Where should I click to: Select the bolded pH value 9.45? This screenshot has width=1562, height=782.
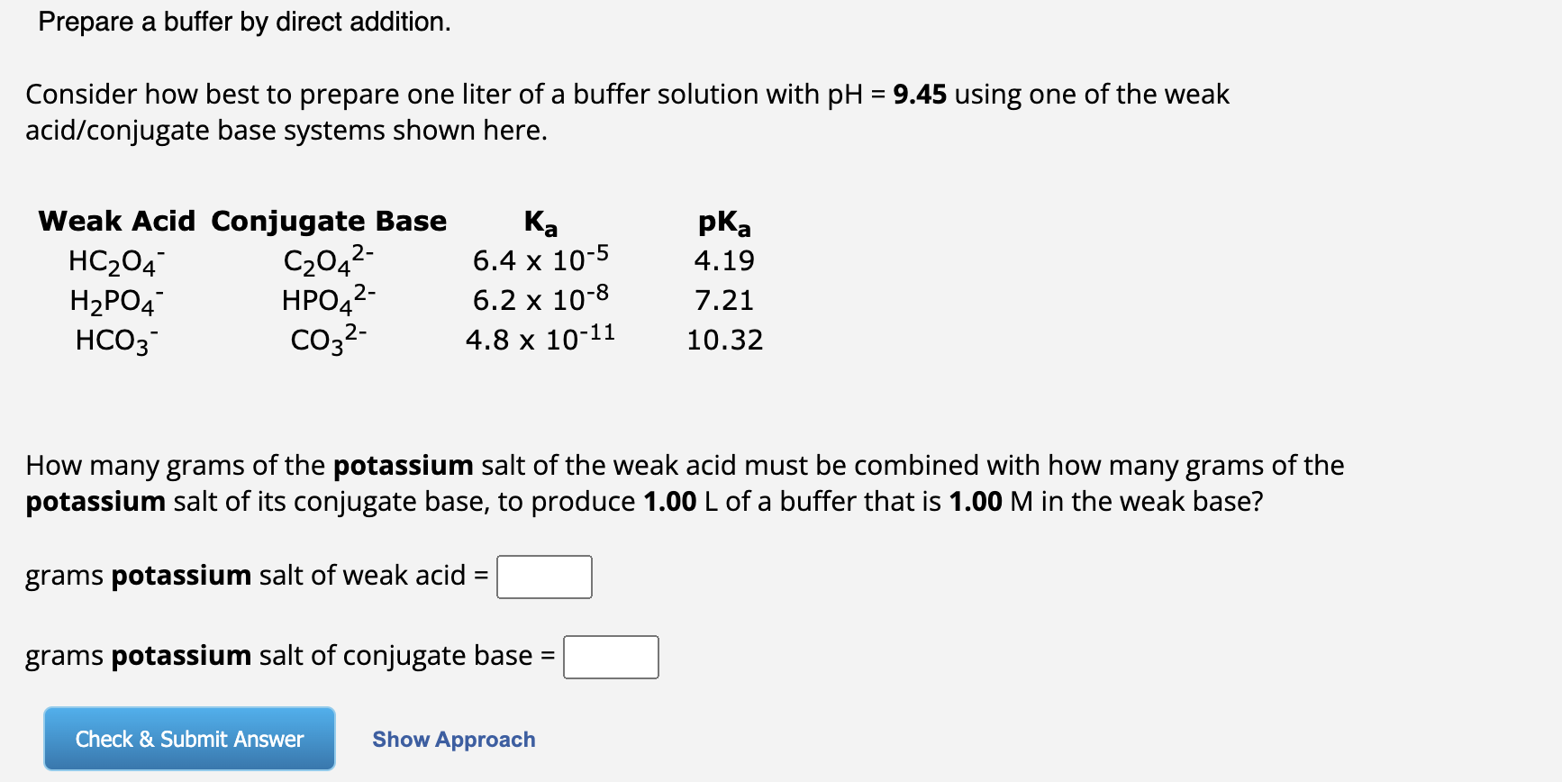(918, 94)
